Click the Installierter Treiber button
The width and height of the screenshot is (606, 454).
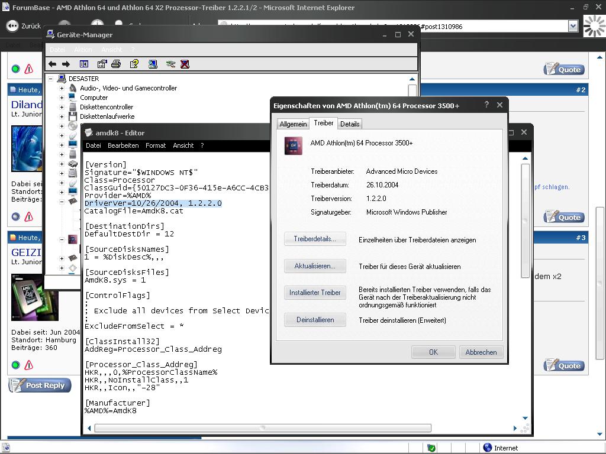click(315, 293)
